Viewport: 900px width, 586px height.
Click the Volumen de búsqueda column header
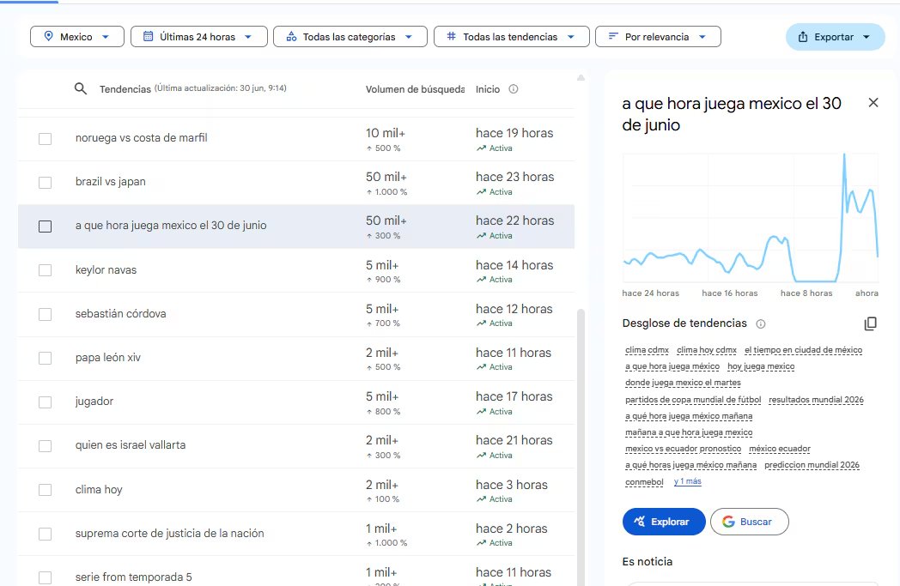[x=415, y=89]
